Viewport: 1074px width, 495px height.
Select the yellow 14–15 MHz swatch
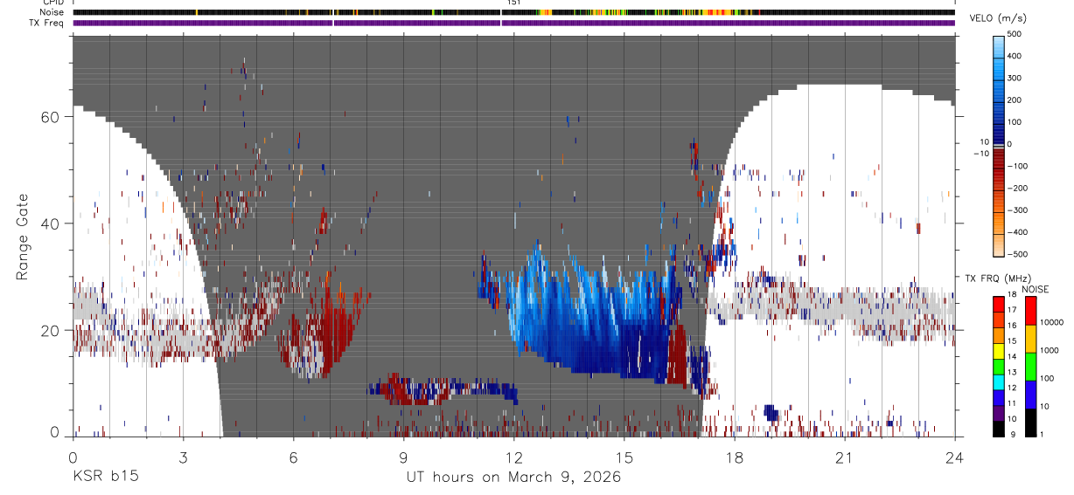[x=998, y=349]
